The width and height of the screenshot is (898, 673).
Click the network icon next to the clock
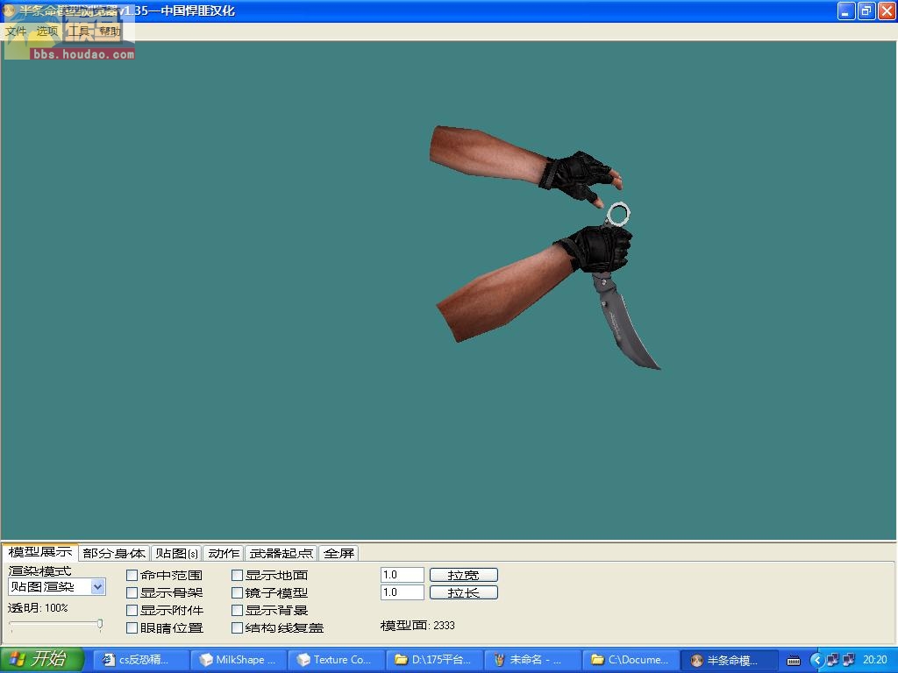848,661
